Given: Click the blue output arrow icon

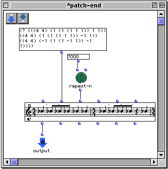Looking at the screenshot, I should pyautogui.click(x=42, y=142).
